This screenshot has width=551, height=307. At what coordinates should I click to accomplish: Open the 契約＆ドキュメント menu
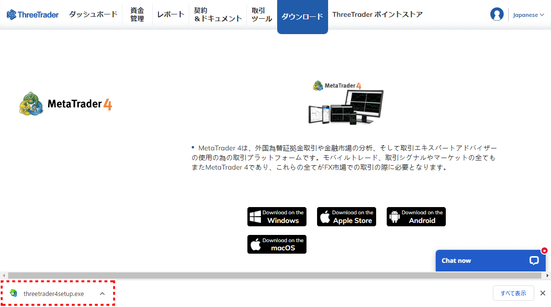[x=218, y=14]
